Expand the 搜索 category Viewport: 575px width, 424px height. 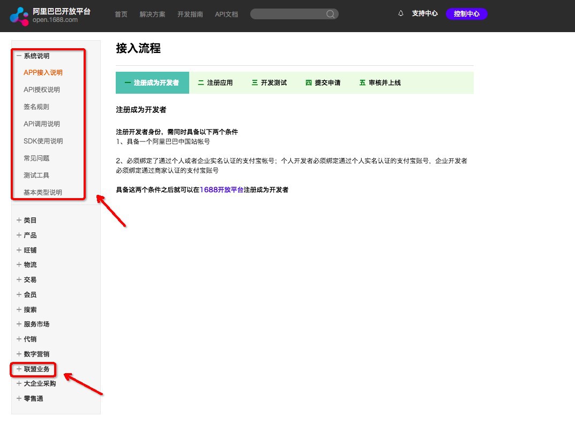point(26,309)
